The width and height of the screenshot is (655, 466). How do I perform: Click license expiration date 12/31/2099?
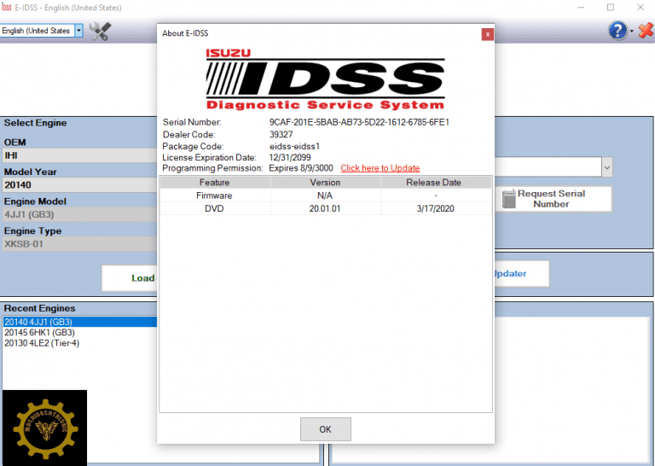(x=290, y=158)
